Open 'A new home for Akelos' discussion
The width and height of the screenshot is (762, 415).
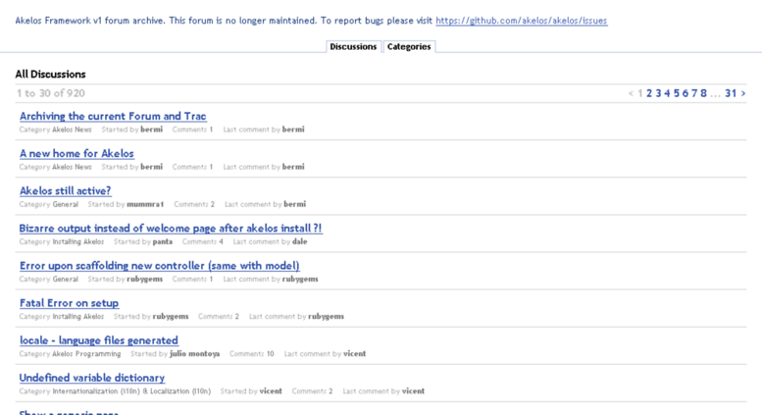pos(76,154)
